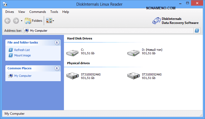Click the Go button beside address bar

[197, 31]
